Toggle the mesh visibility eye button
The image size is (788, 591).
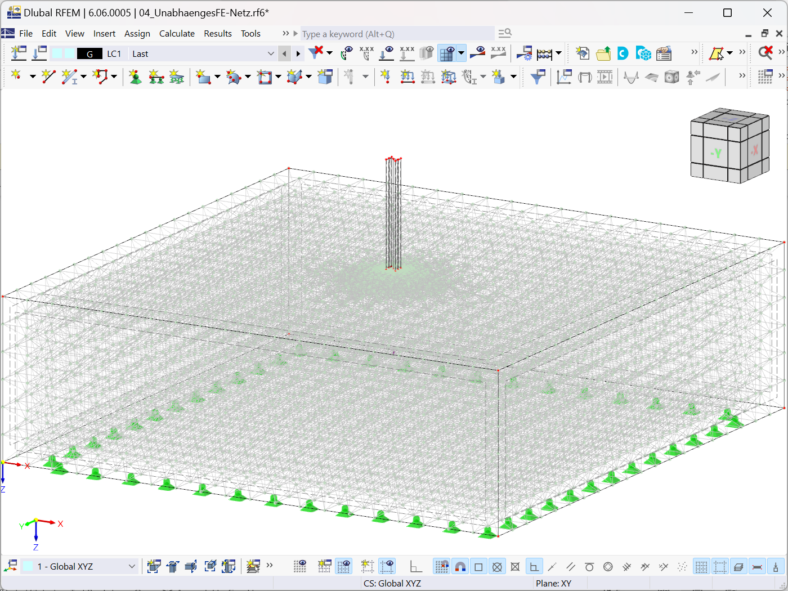pos(447,53)
